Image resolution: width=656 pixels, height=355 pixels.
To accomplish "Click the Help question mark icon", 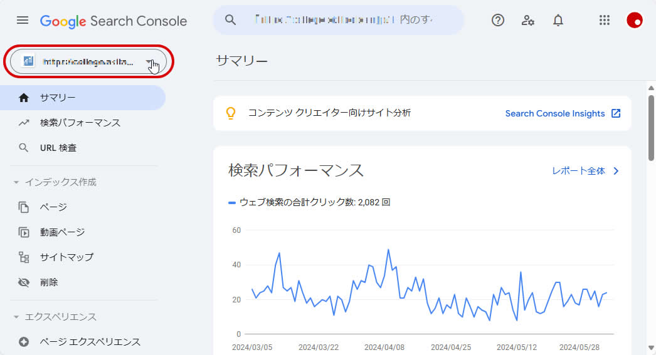I will pyautogui.click(x=498, y=21).
